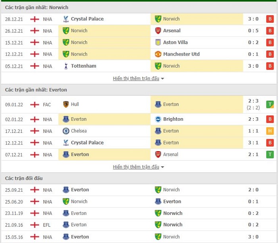Click the green T badge for Hull match

[x=270, y=104]
